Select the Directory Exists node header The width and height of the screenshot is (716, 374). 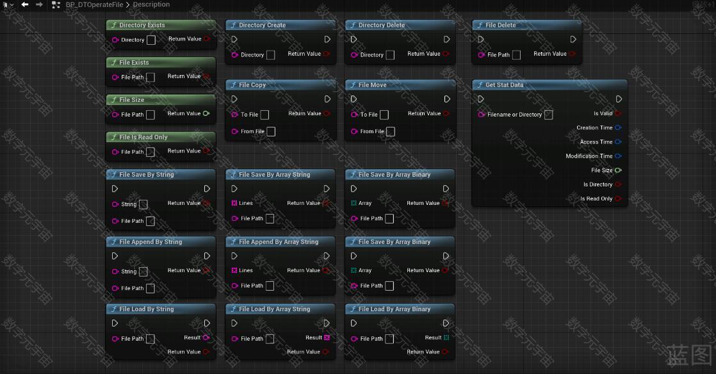[161, 25]
